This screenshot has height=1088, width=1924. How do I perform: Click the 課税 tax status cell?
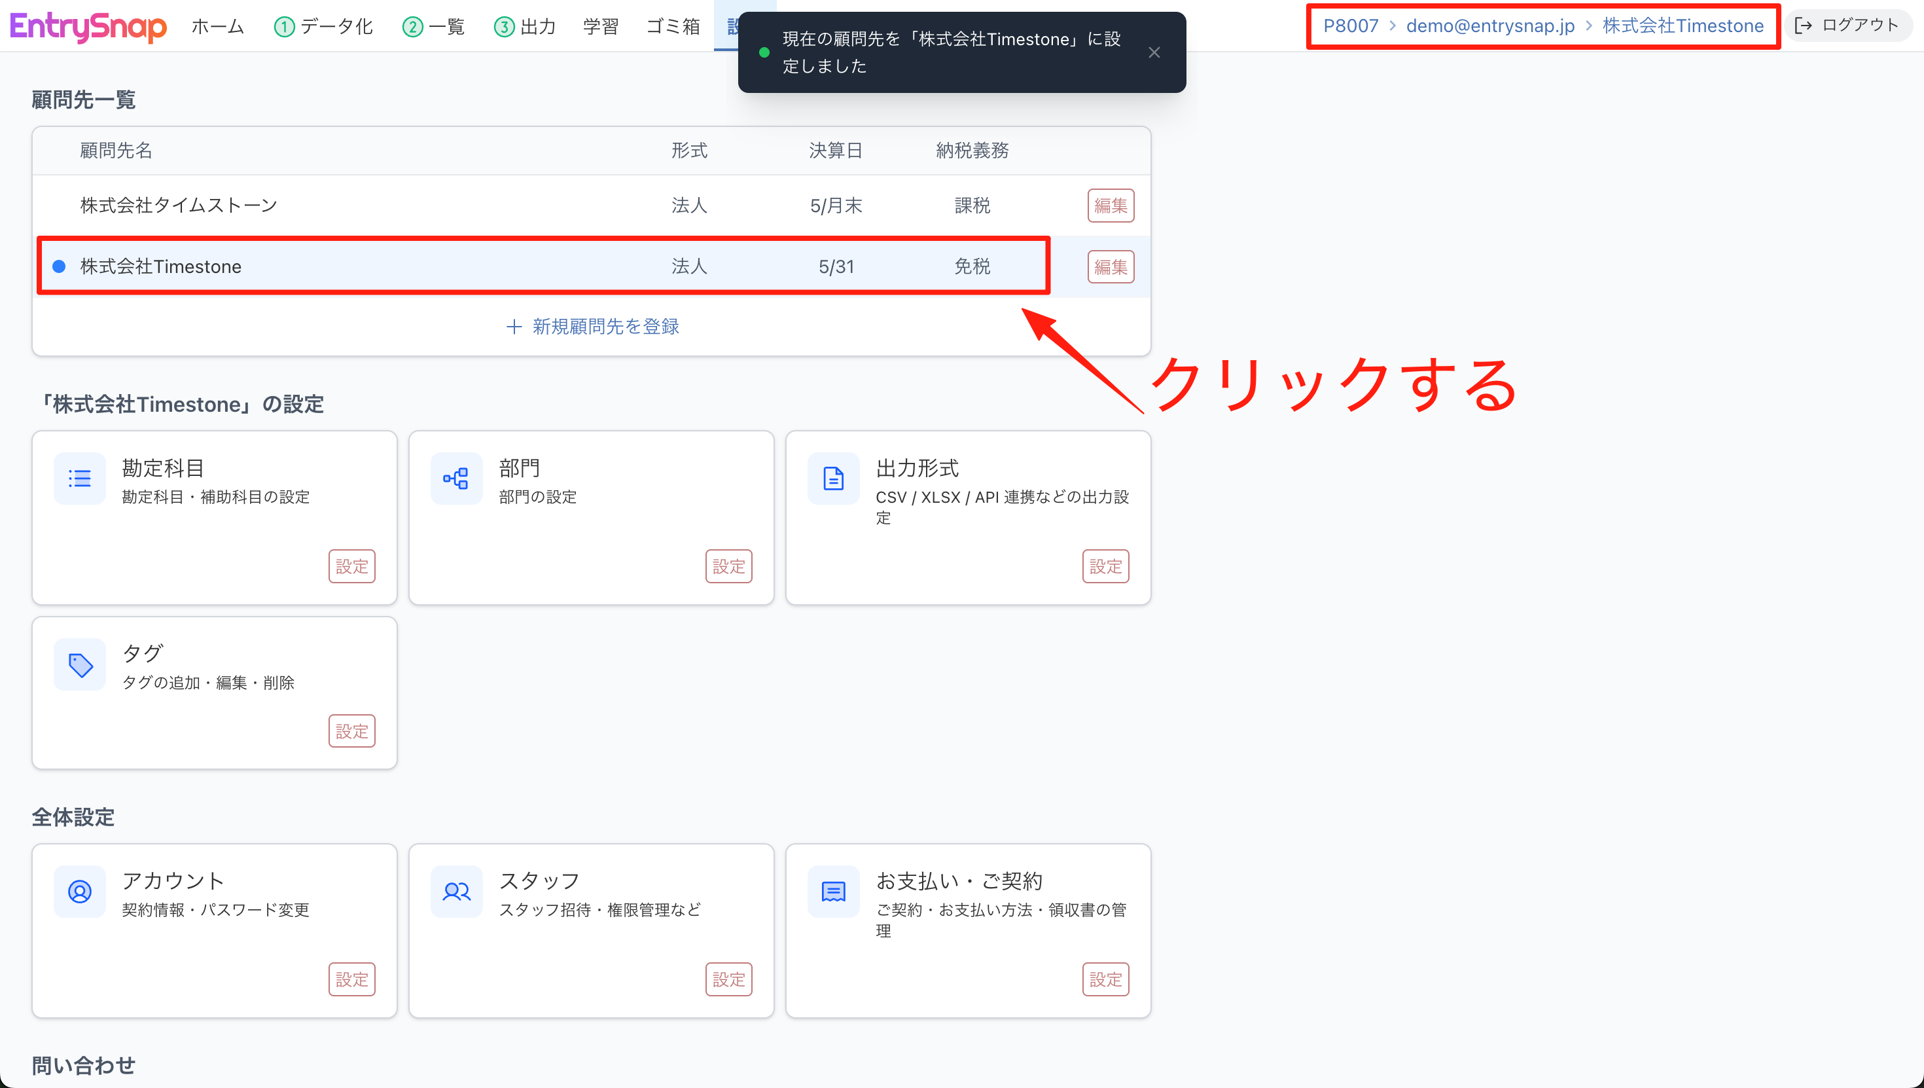(x=972, y=206)
